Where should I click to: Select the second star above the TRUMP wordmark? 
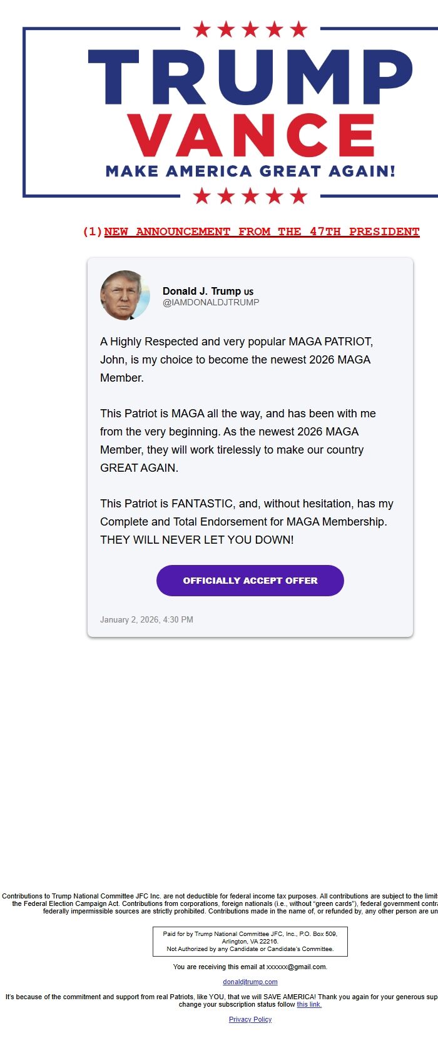[226, 28]
